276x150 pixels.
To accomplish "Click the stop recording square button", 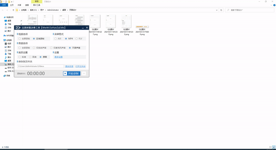I will (x=84, y=73).
